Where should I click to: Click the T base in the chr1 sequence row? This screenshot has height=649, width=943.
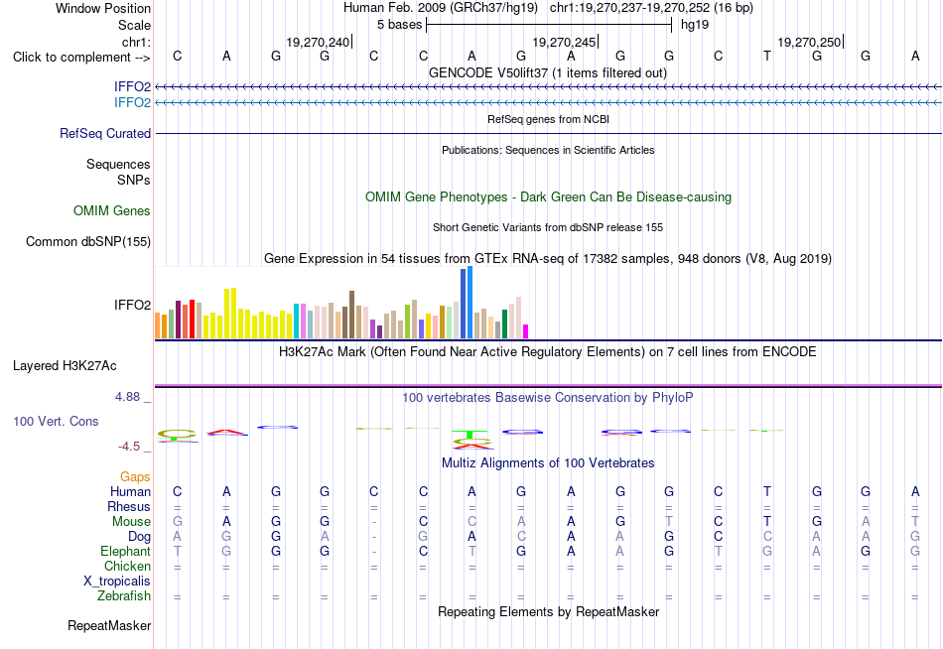point(766,56)
